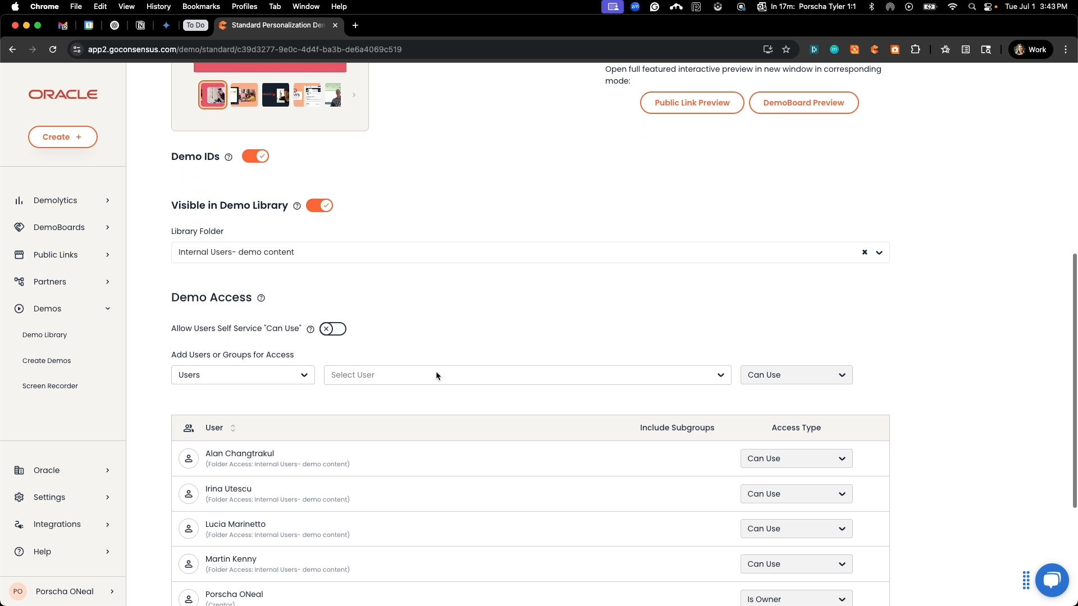Disable the Demo IDs toggle
The image size is (1078, 606).
(x=255, y=156)
